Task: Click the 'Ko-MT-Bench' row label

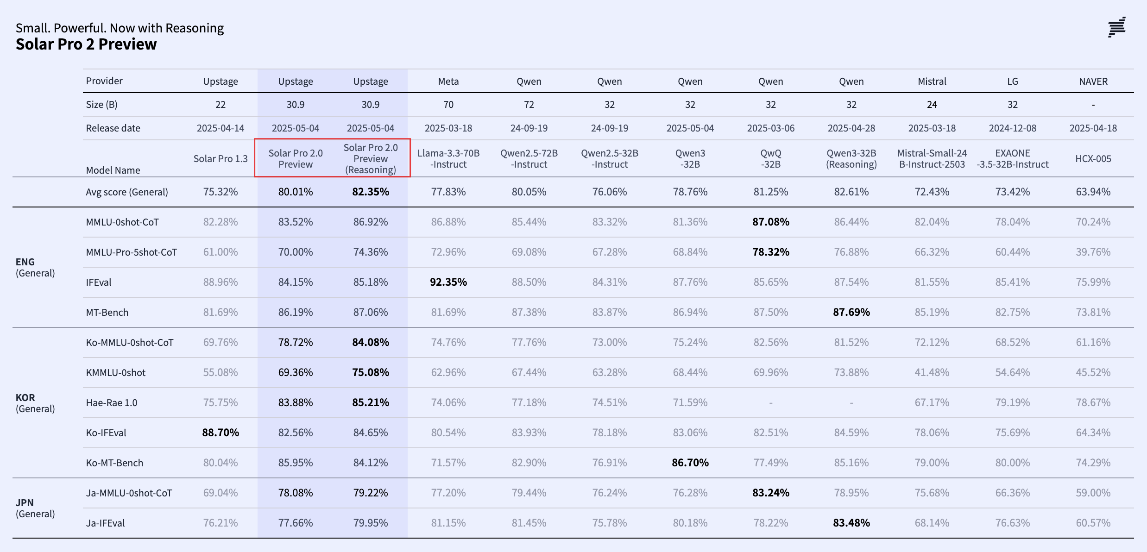Action: point(114,463)
